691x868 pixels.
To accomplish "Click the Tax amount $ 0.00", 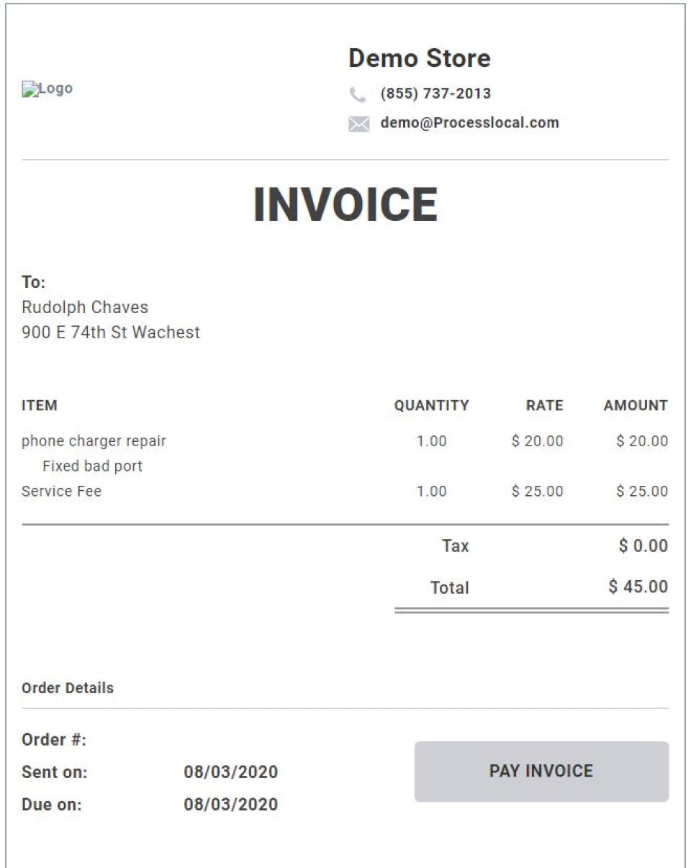I will click(x=643, y=546).
